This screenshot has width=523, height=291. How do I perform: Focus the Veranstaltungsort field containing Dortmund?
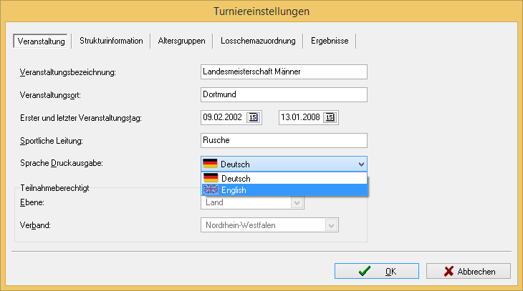[284, 94]
